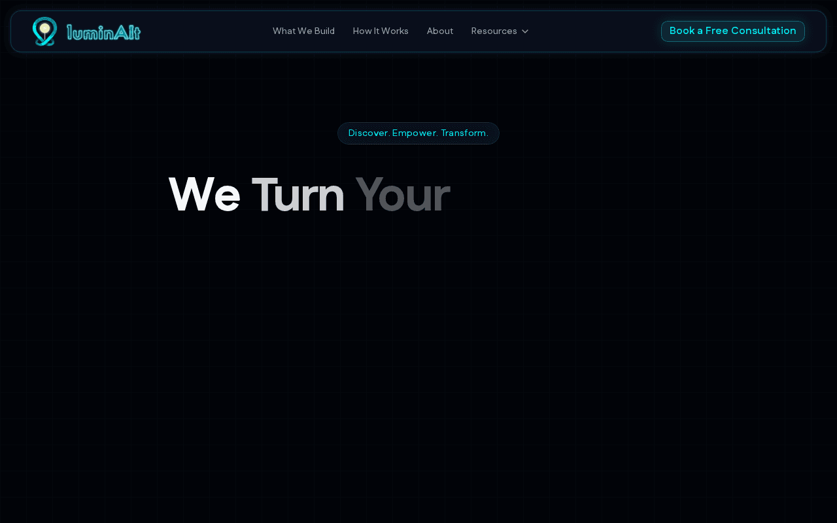Click Book a Free Consultation button
The height and width of the screenshot is (523, 837).
(x=733, y=31)
